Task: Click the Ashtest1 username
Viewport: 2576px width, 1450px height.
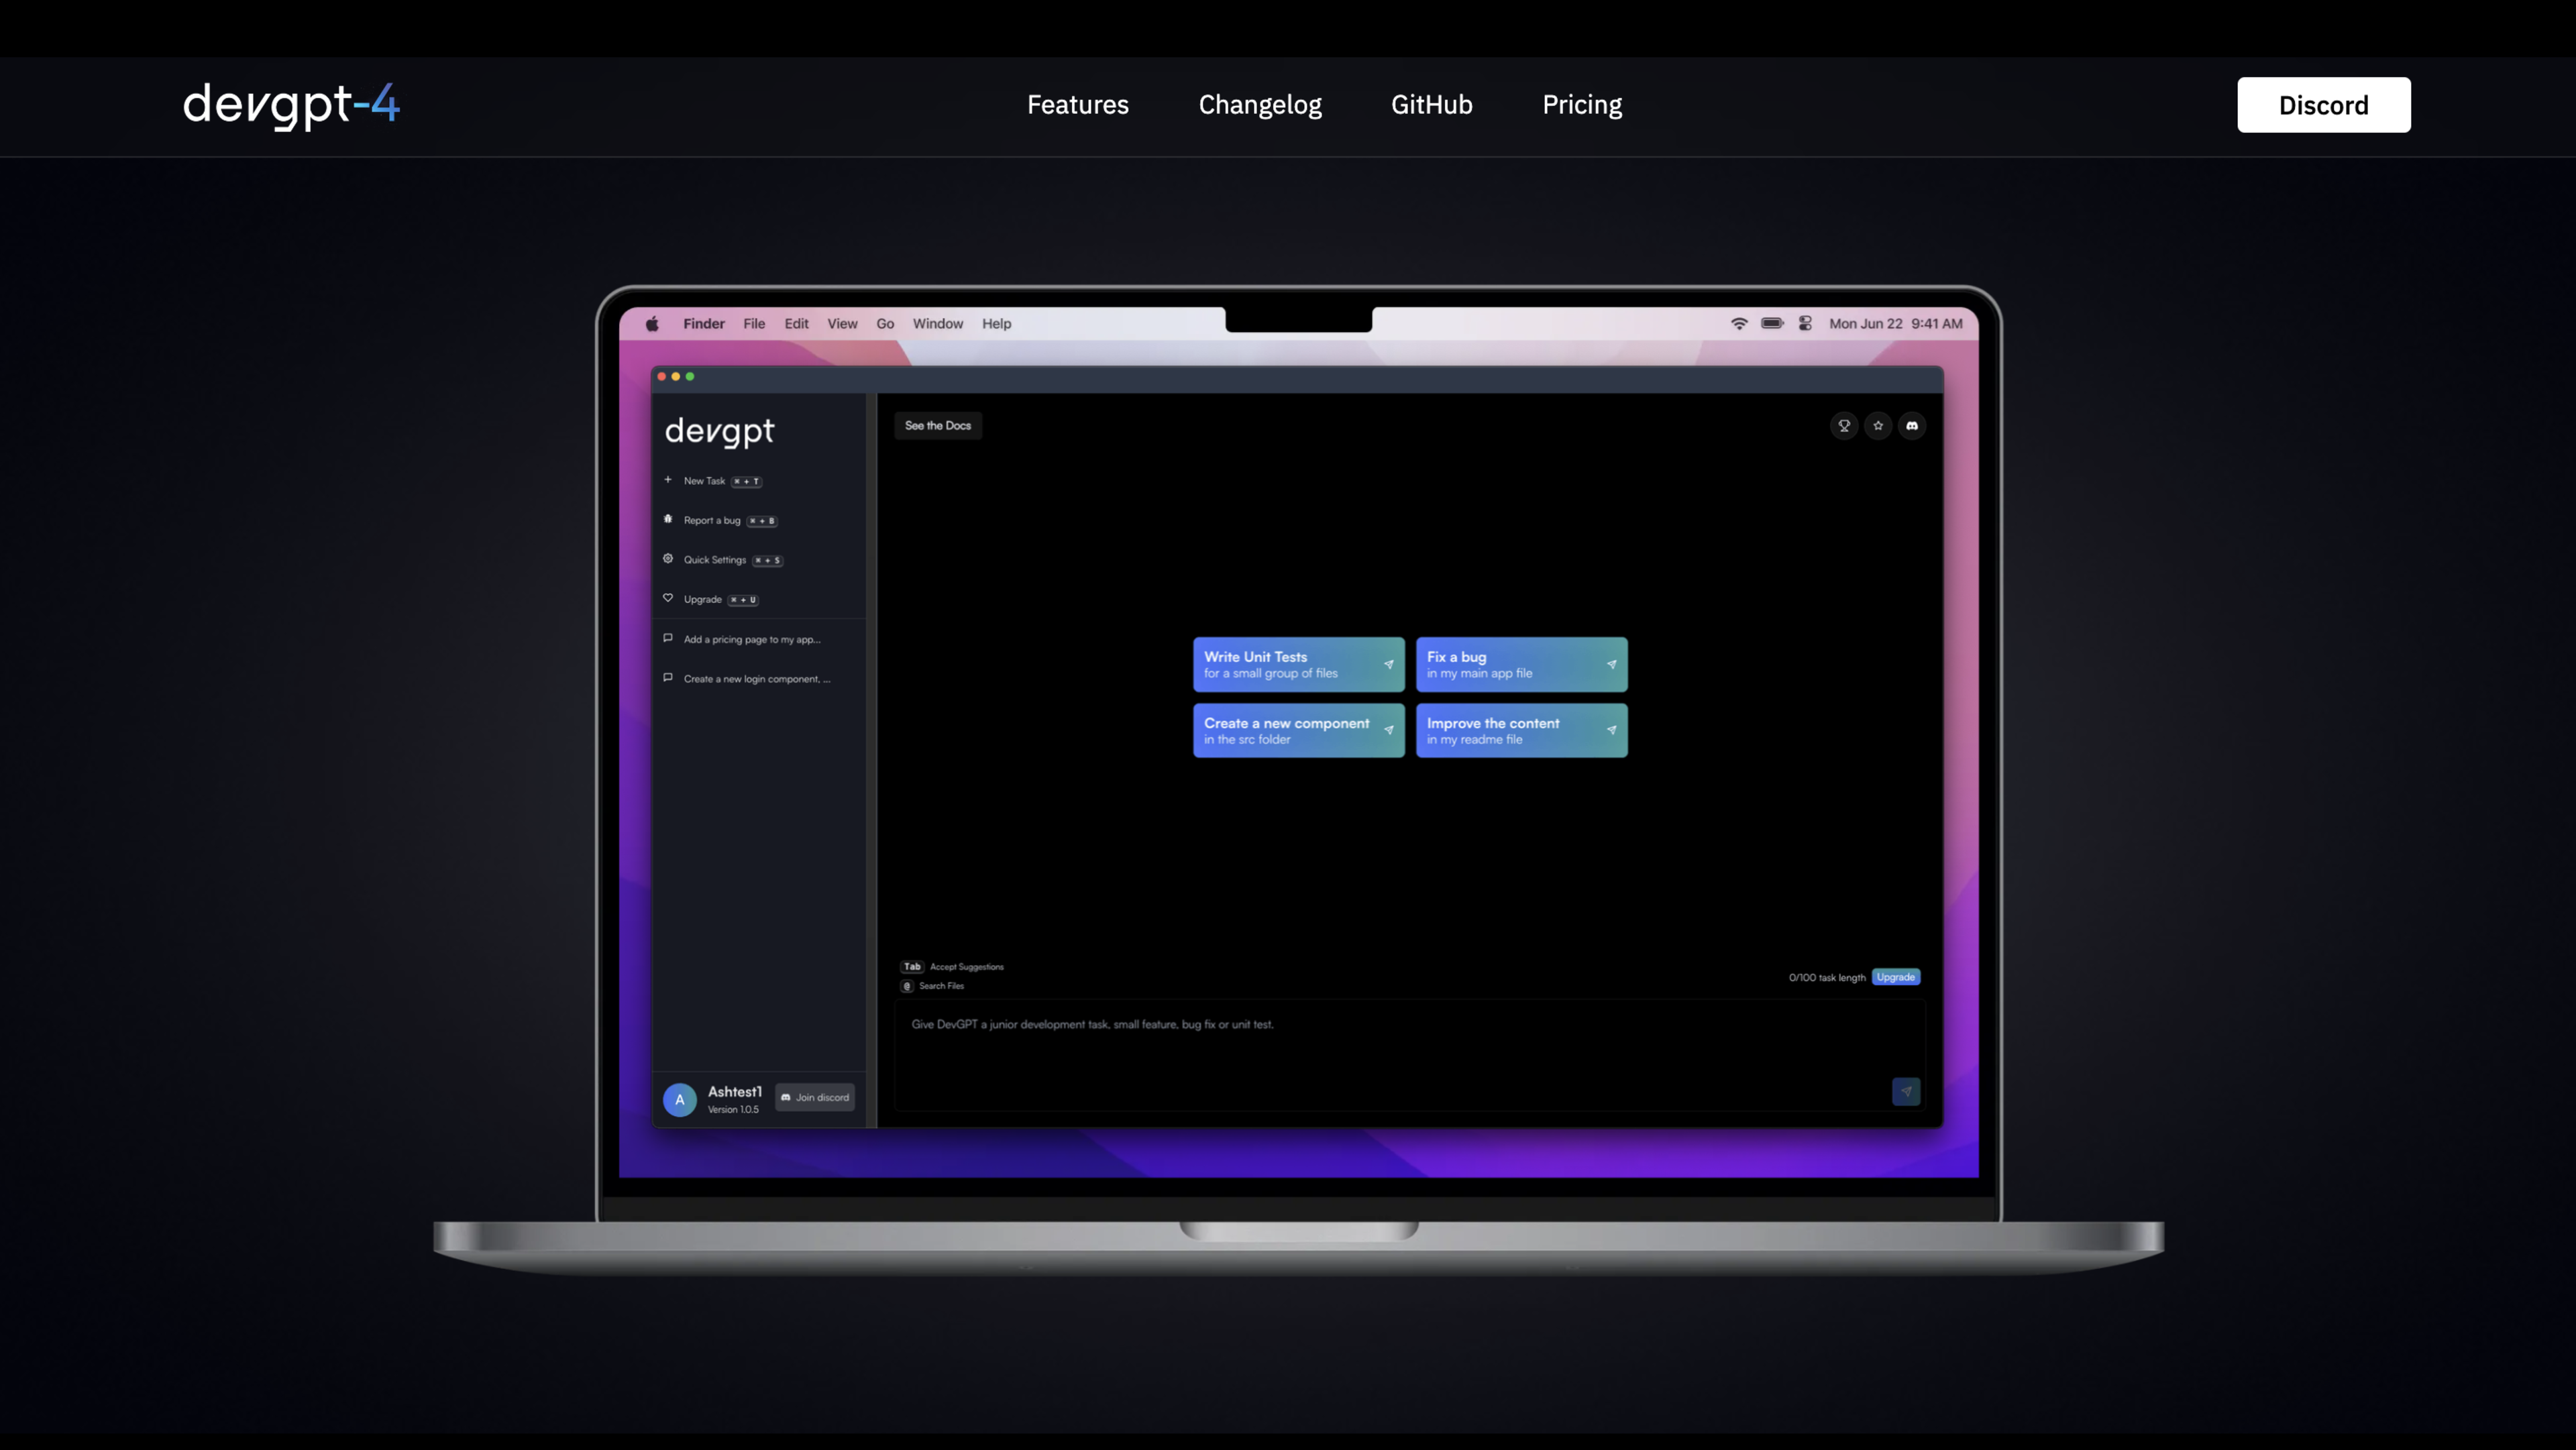Action: click(x=735, y=1092)
